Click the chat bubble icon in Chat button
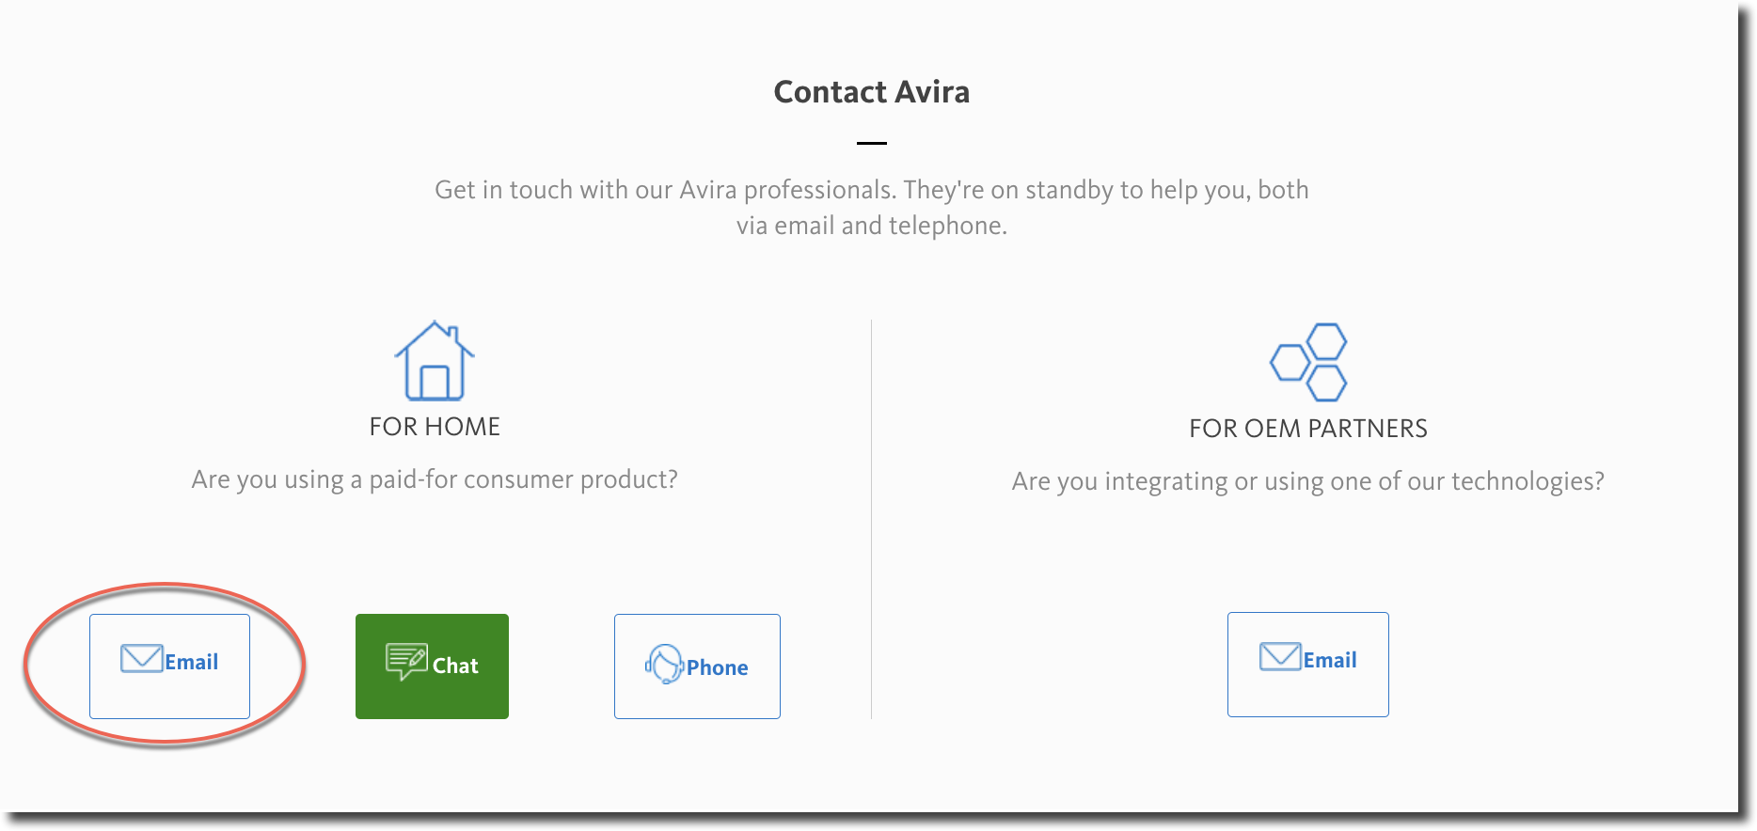1757x831 pixels. [x=406, y=662]
